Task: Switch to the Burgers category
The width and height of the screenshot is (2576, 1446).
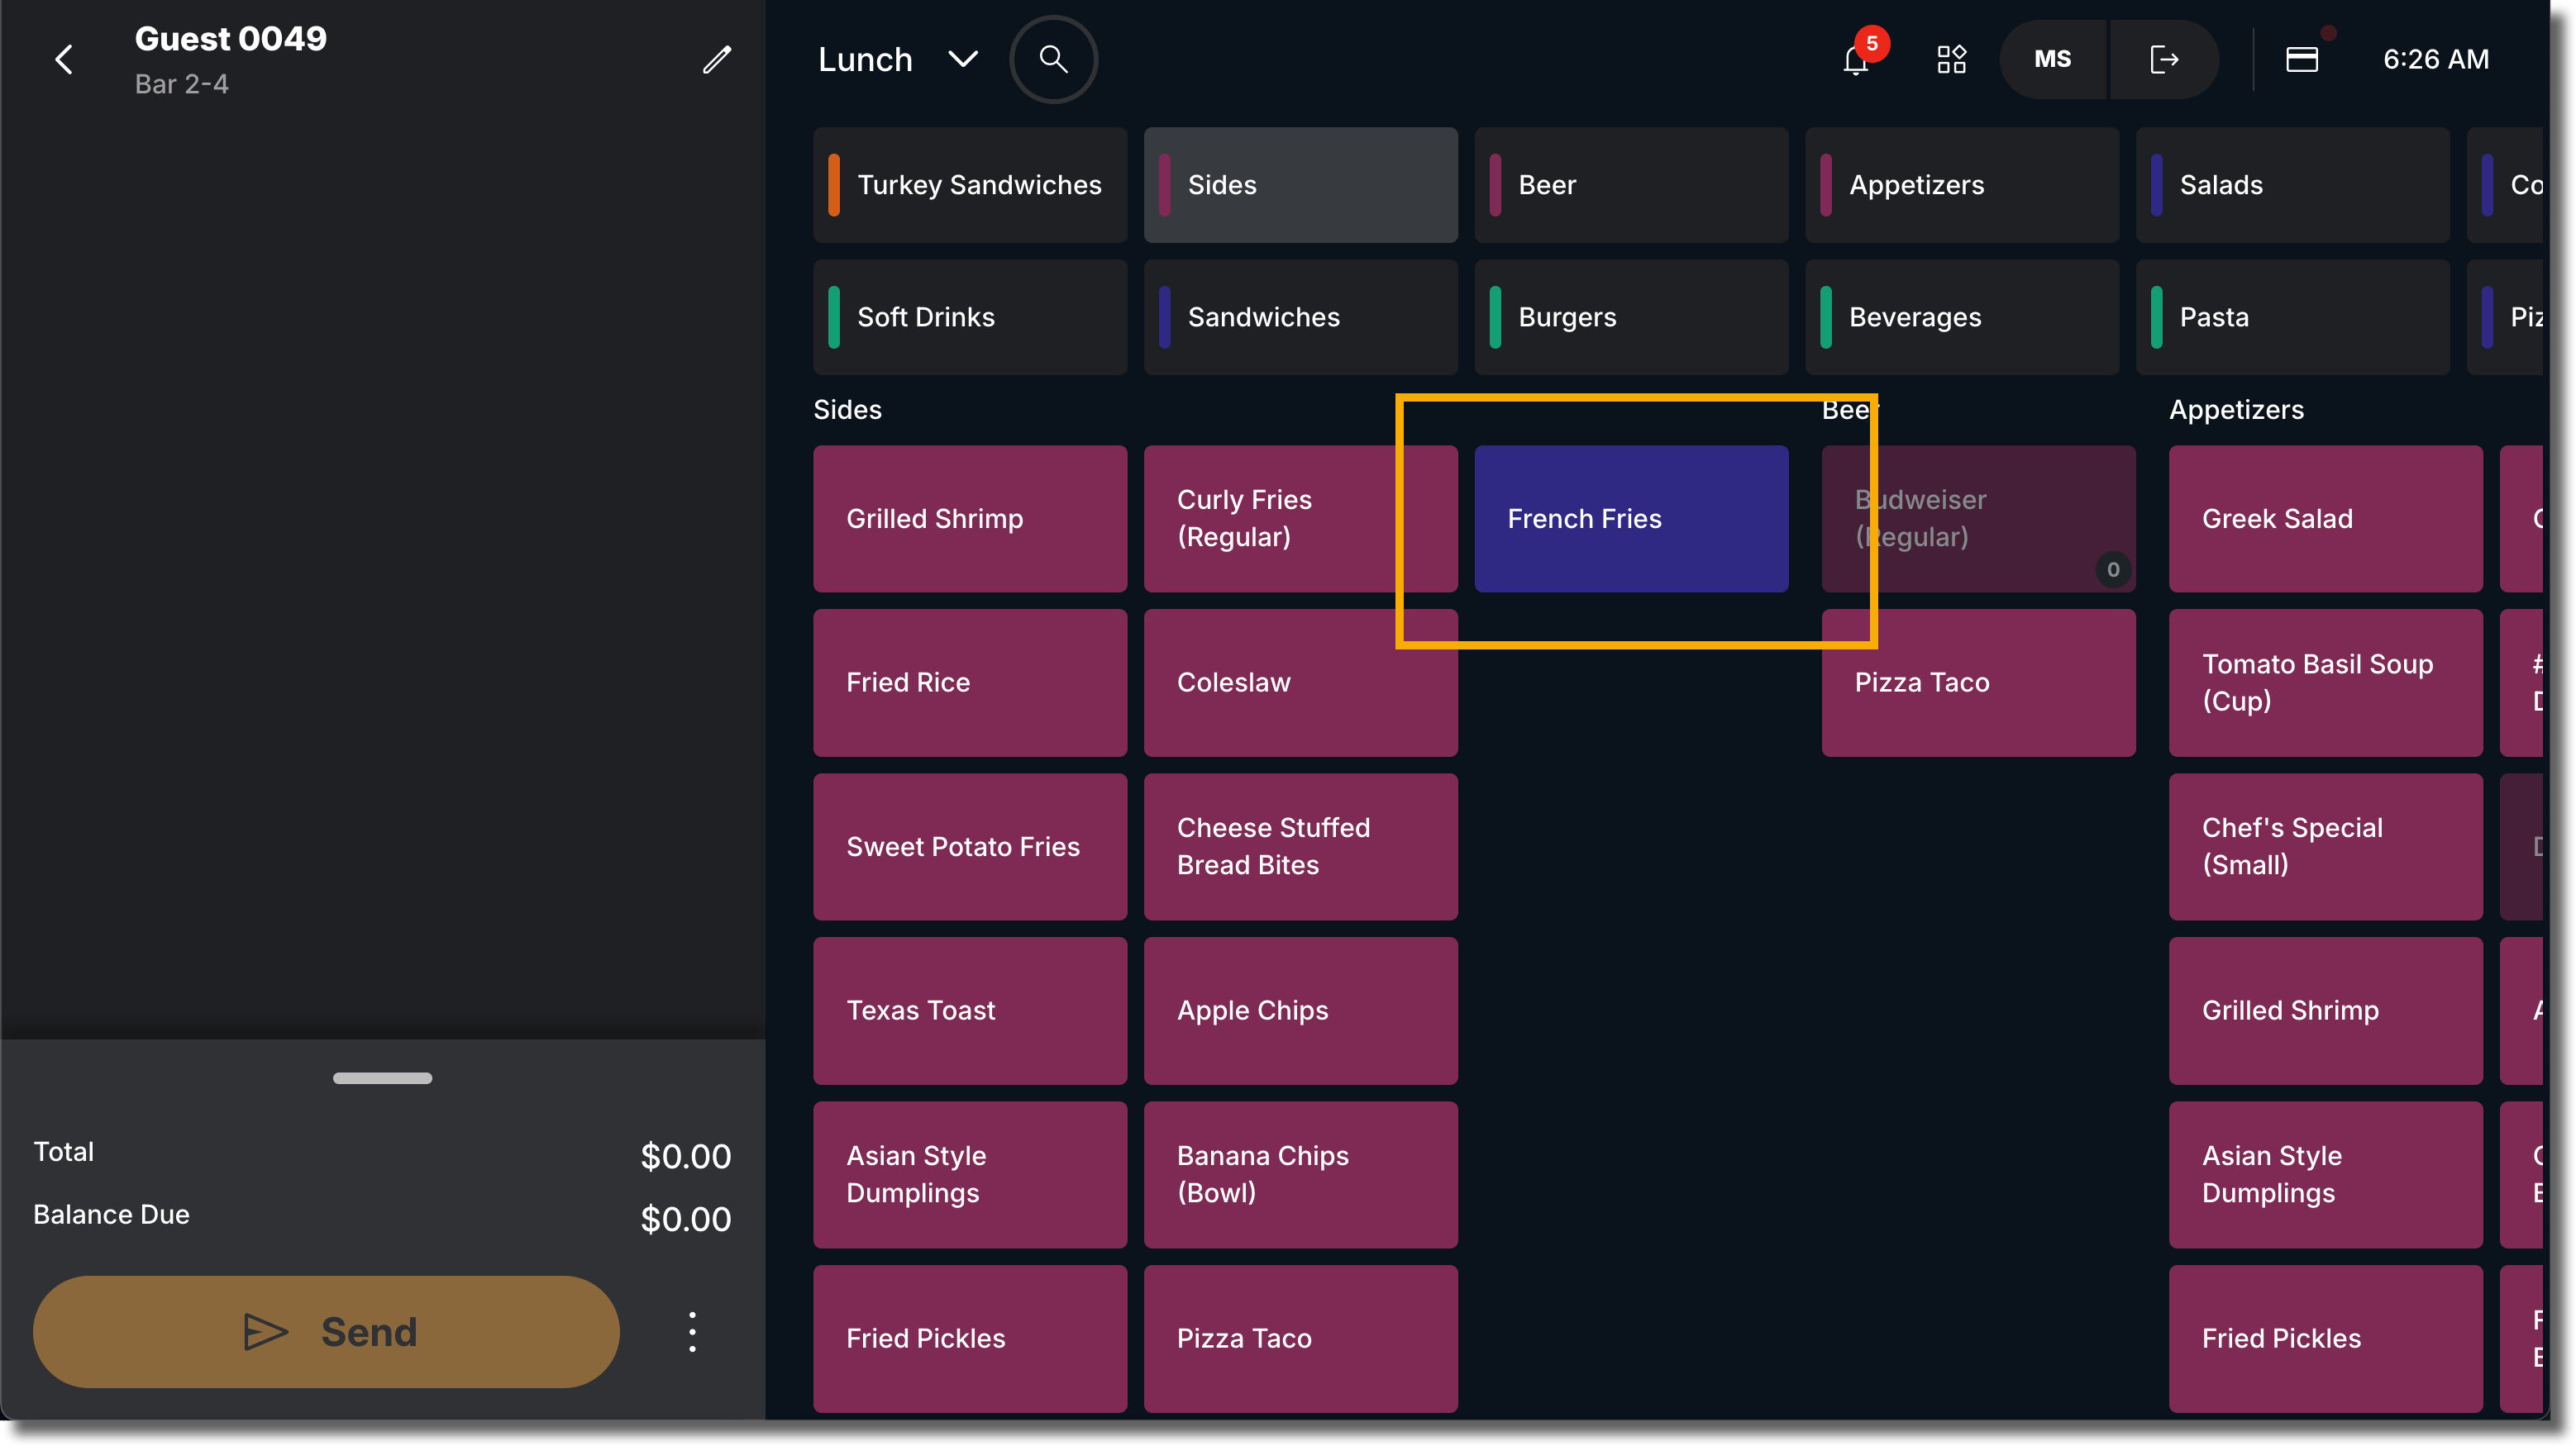Action: [x=1631, y=316]
